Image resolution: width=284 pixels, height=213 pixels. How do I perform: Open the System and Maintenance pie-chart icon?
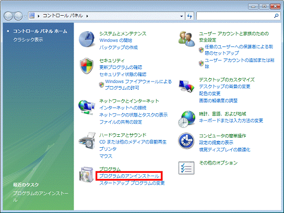click(x=87, y=39)
